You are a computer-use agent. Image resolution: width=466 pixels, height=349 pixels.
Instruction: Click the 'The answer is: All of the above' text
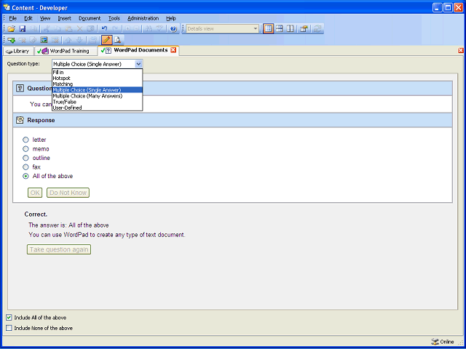pyautogui.click(x=68, y=225)
